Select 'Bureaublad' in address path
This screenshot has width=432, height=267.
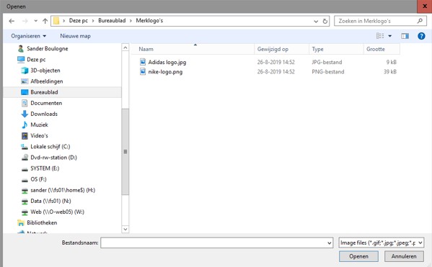pyautogui.click(x=112, y=21)
